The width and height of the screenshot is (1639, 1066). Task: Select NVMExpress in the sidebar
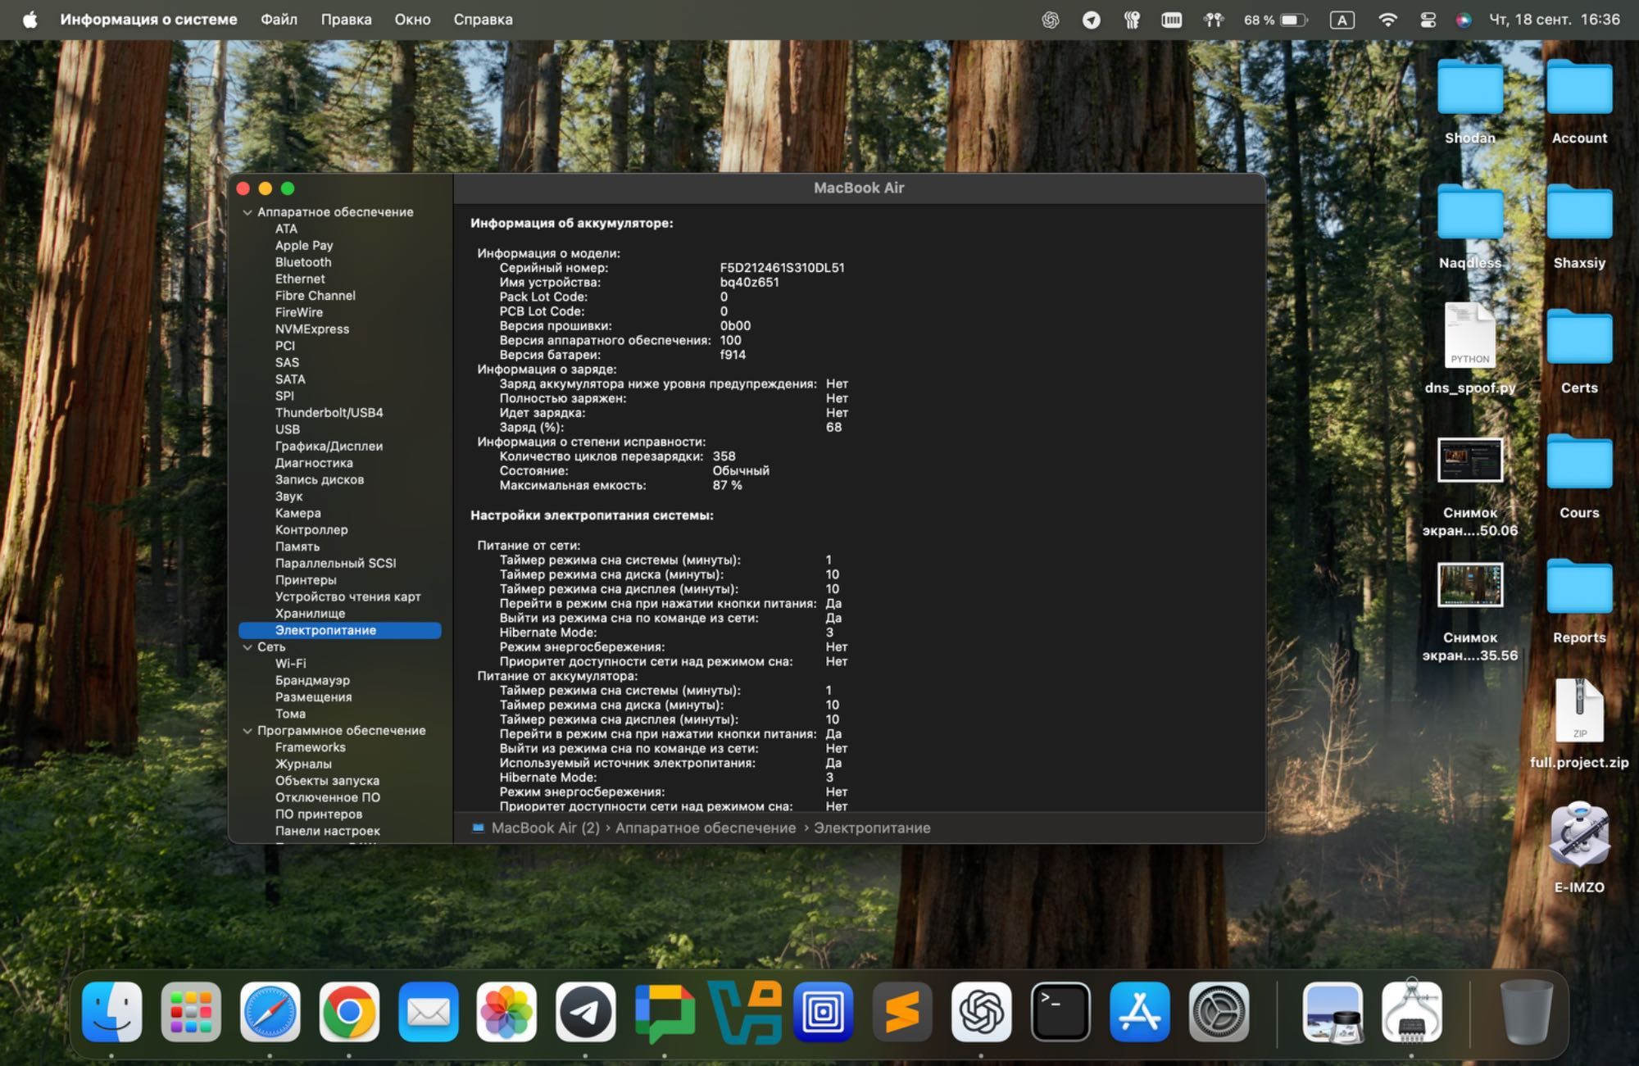pyautogui.click(x=311, y=329)
